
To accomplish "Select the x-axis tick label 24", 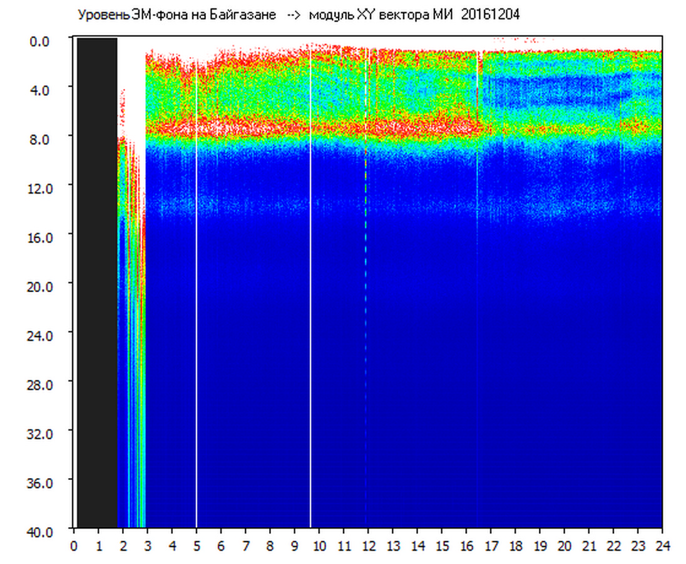I will pos(662,545).
